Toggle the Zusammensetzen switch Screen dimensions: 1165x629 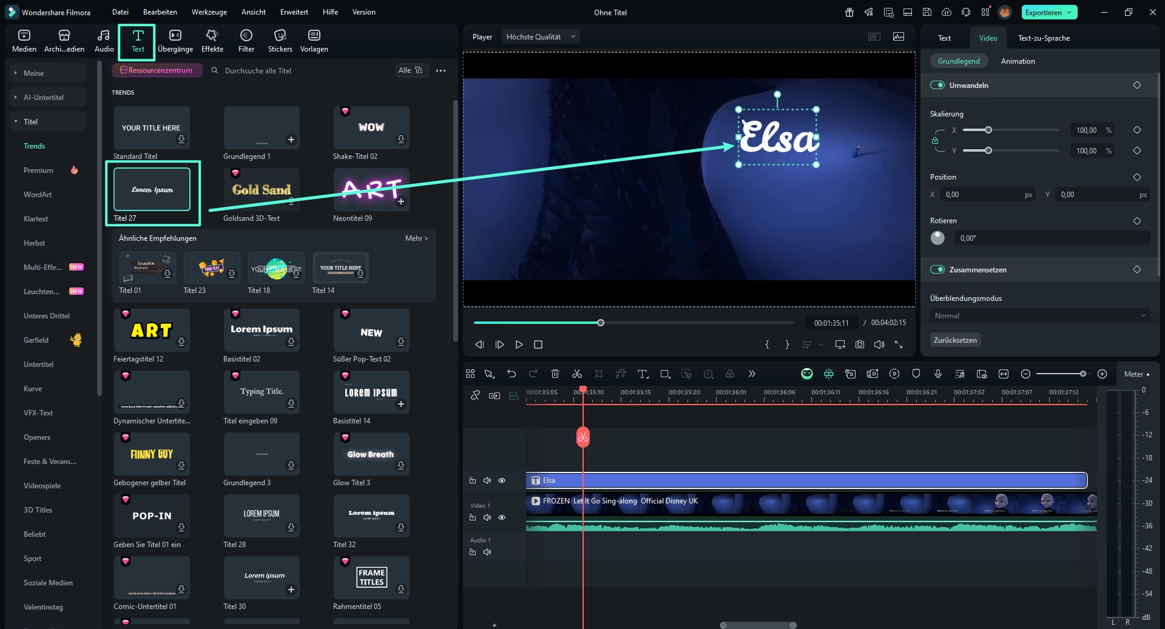point(937,269)
